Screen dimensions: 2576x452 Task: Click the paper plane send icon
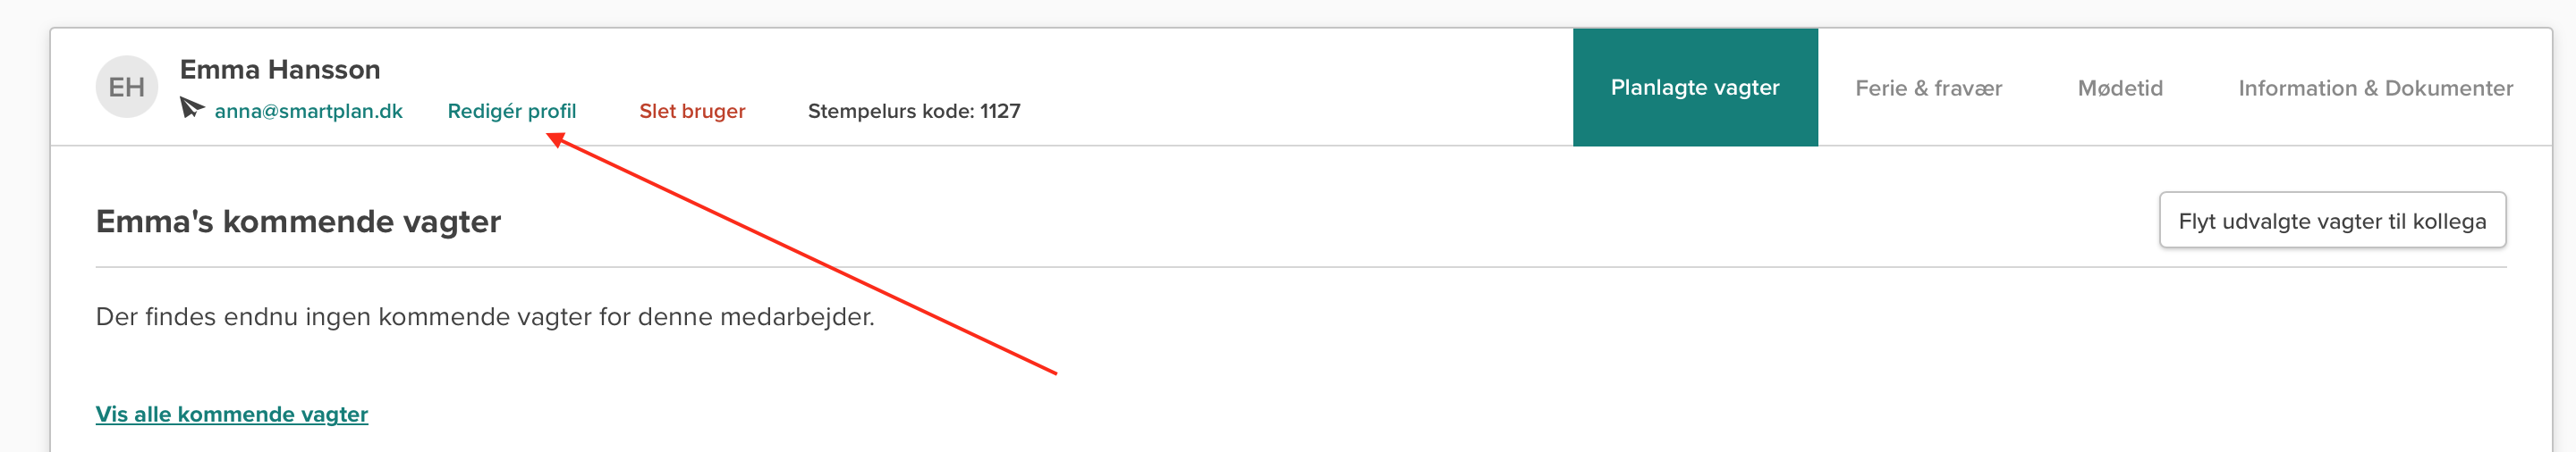click(x=191, y=107)
